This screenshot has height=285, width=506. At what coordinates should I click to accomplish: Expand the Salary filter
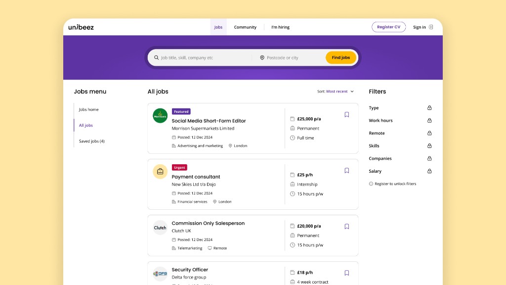tap(400, 171)
